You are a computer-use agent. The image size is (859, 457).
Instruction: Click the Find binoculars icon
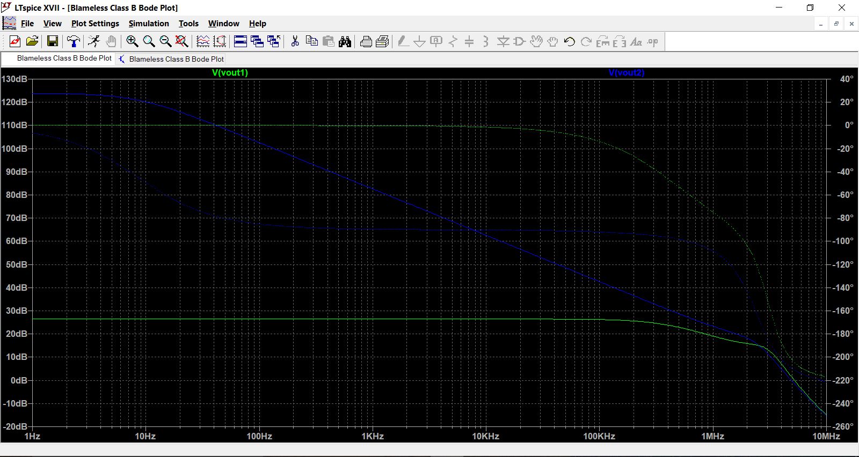(x=345, y=41)
